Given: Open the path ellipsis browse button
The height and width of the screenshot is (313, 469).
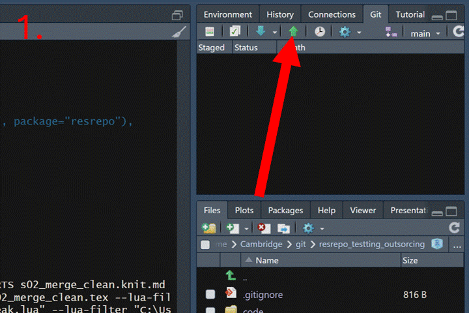Looking at the screenshot, I should 457,245.
